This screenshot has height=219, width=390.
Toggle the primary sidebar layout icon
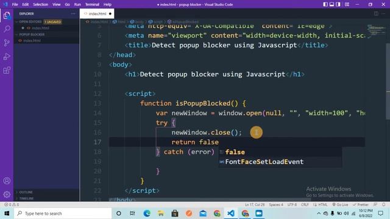tap(325, 4)
